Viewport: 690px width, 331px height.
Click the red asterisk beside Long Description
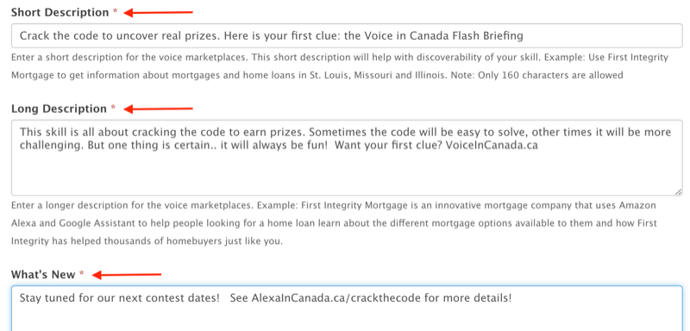tap(113, 108)
